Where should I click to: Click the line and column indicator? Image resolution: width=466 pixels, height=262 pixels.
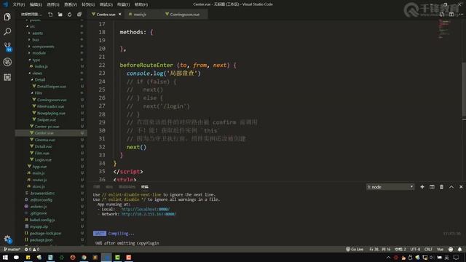point(380,249)
